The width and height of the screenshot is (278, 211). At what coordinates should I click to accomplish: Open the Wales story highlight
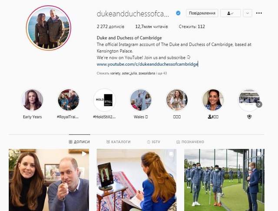pyautogui.click(x=141, y=100)
